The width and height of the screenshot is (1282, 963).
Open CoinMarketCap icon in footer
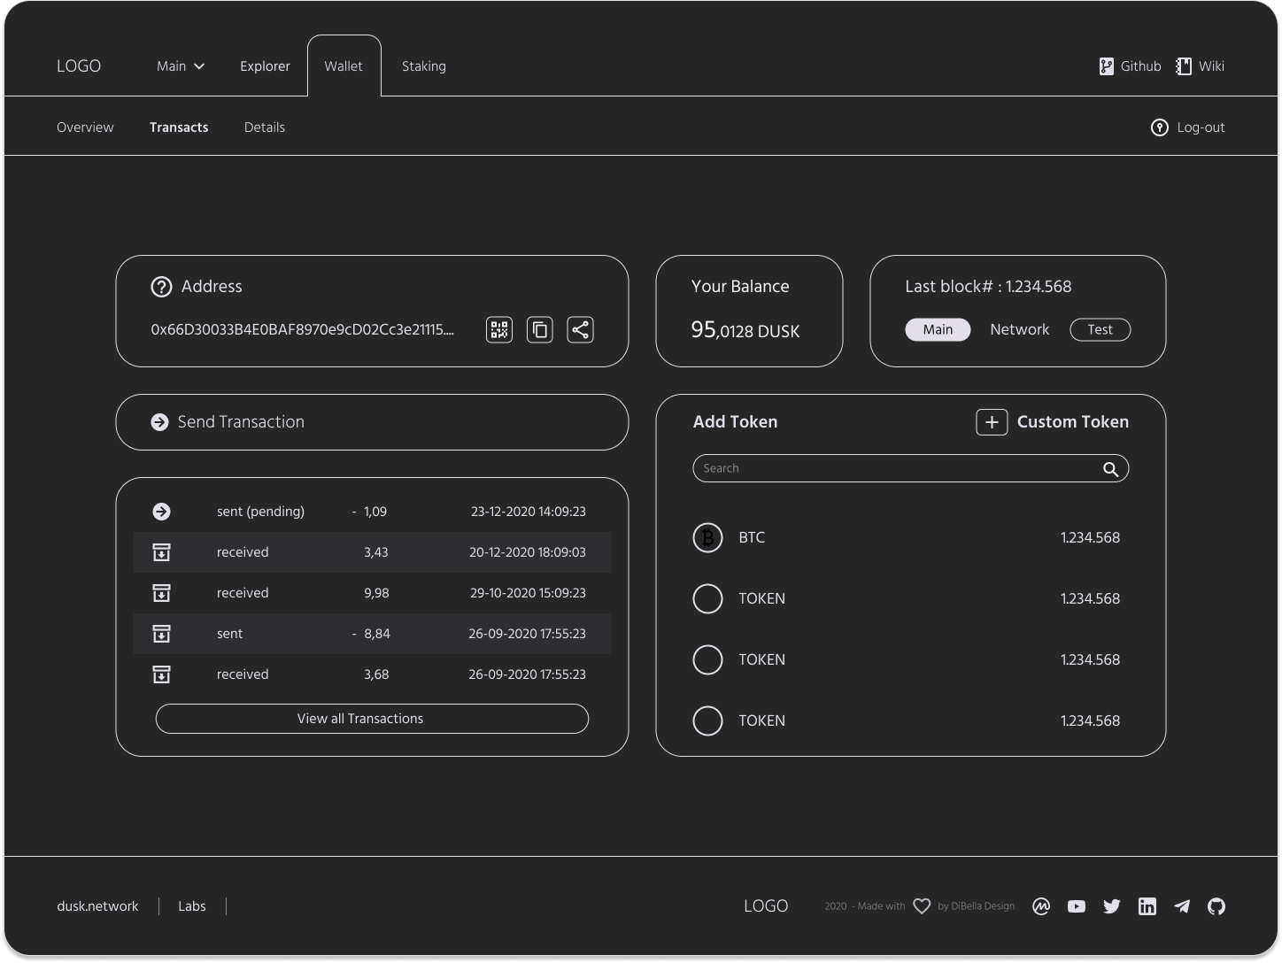(1041, 906)
